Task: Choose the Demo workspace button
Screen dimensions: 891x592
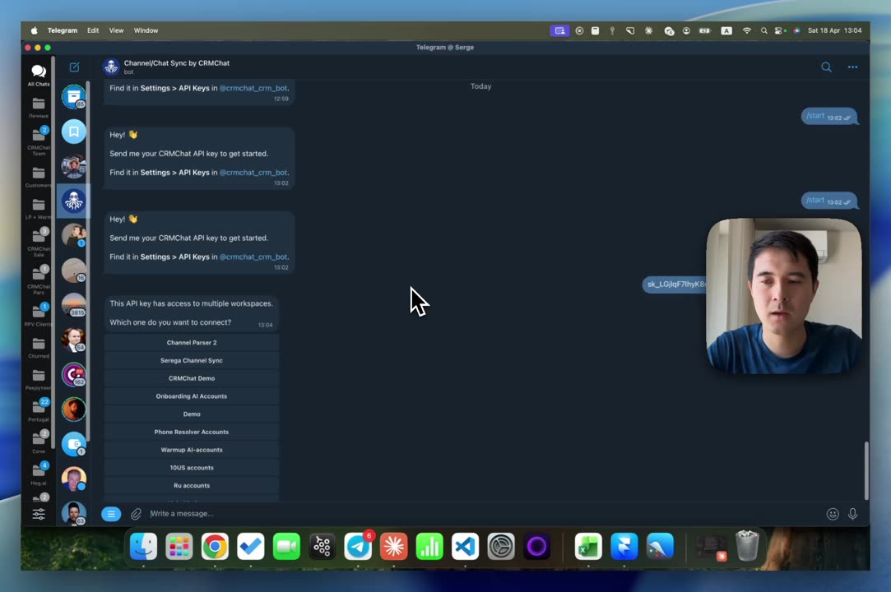Action: pos(192,414)
